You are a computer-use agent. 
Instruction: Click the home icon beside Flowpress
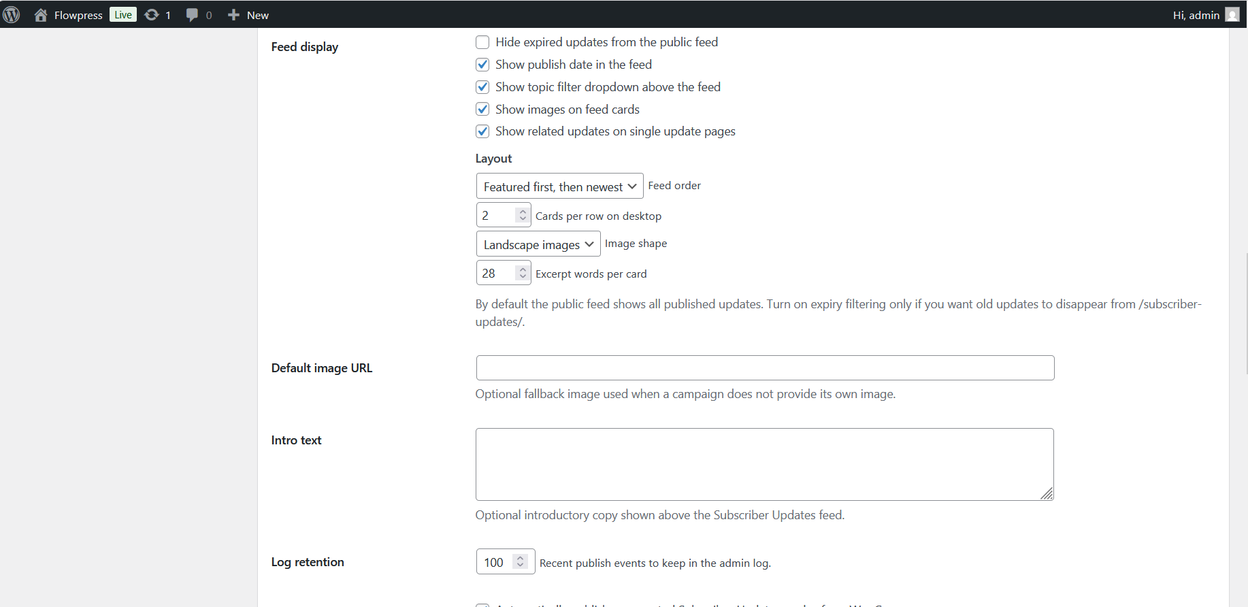41,15
